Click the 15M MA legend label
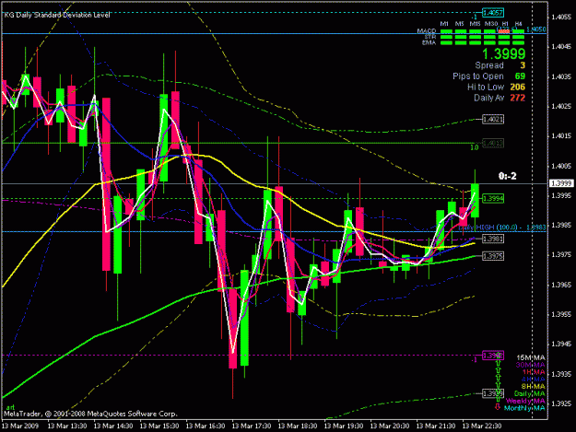 pyautogui.click(x=531, y=357)
